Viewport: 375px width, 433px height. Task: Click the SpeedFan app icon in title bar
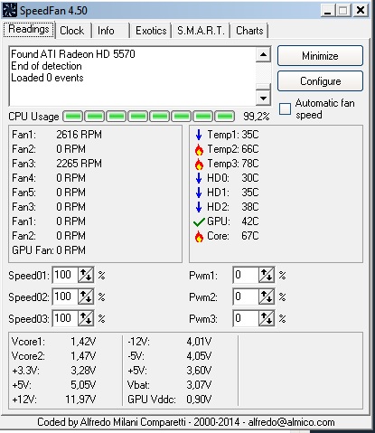coord(9,10)
